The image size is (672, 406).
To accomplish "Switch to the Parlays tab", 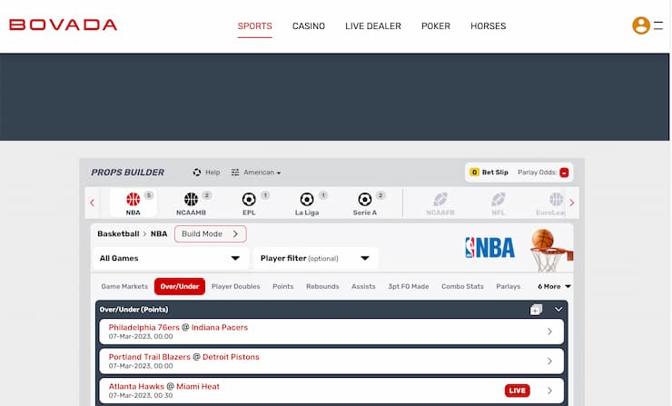I will coord(509,286).
